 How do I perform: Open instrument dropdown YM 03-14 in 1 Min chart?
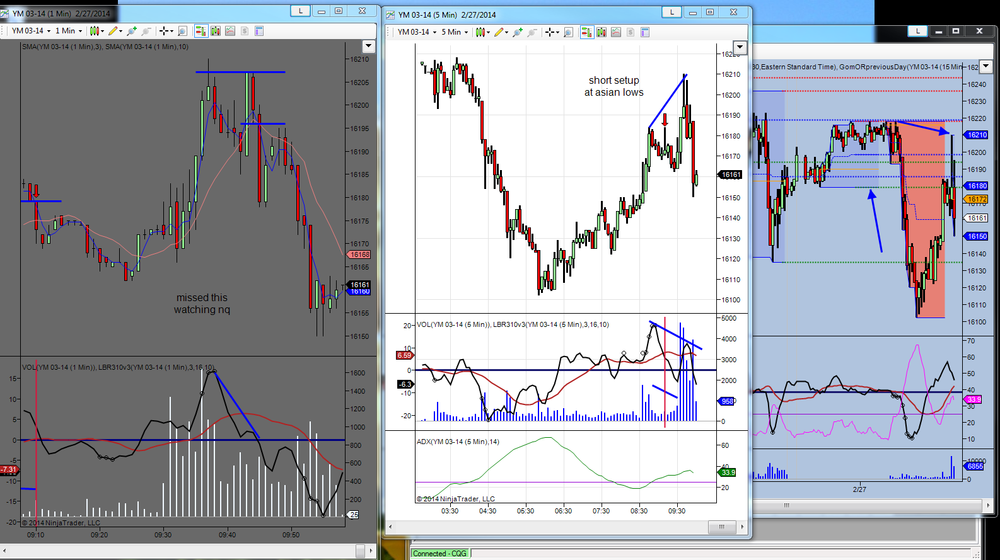(x=31, y=31)
